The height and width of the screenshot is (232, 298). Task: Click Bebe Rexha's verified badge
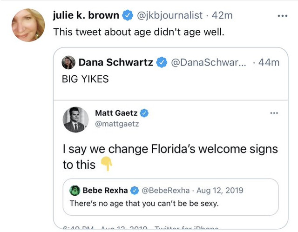[135, 191]
